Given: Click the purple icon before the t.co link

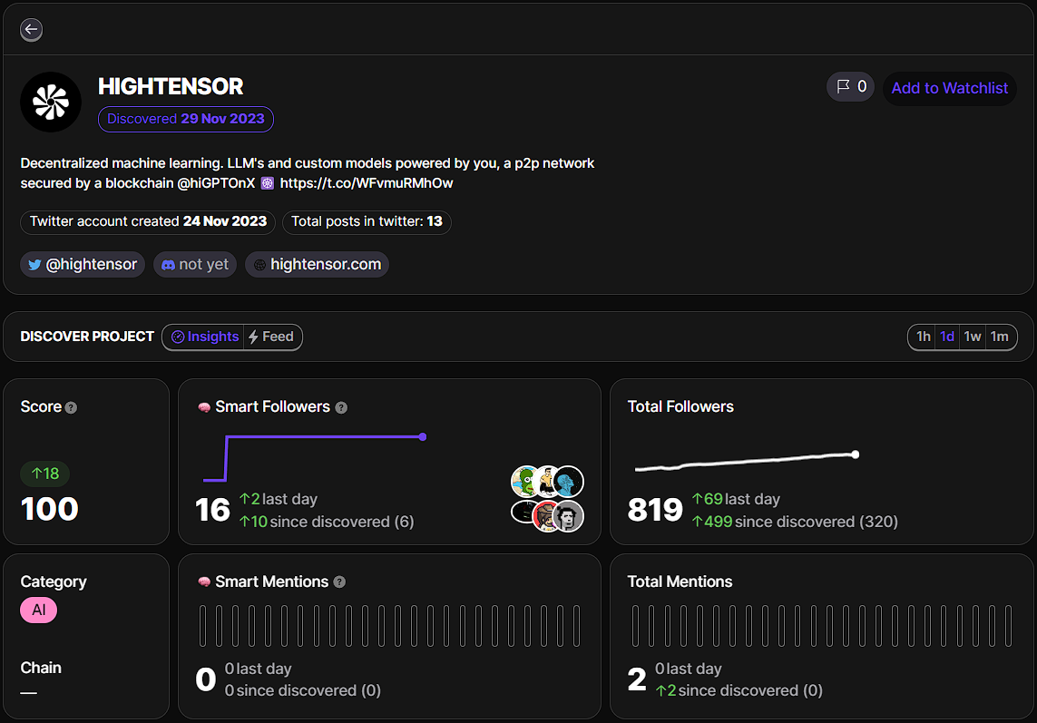Looking at the screenshot, I should click(x=267, y=183).
